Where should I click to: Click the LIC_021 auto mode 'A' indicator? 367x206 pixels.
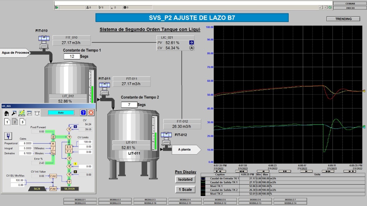point(192,48)
